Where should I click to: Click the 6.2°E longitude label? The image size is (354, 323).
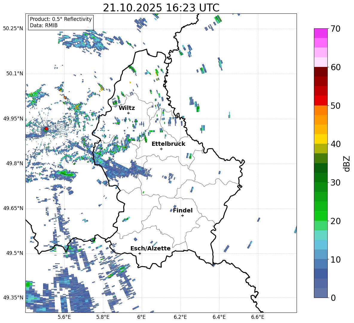(x=180, y=317)
